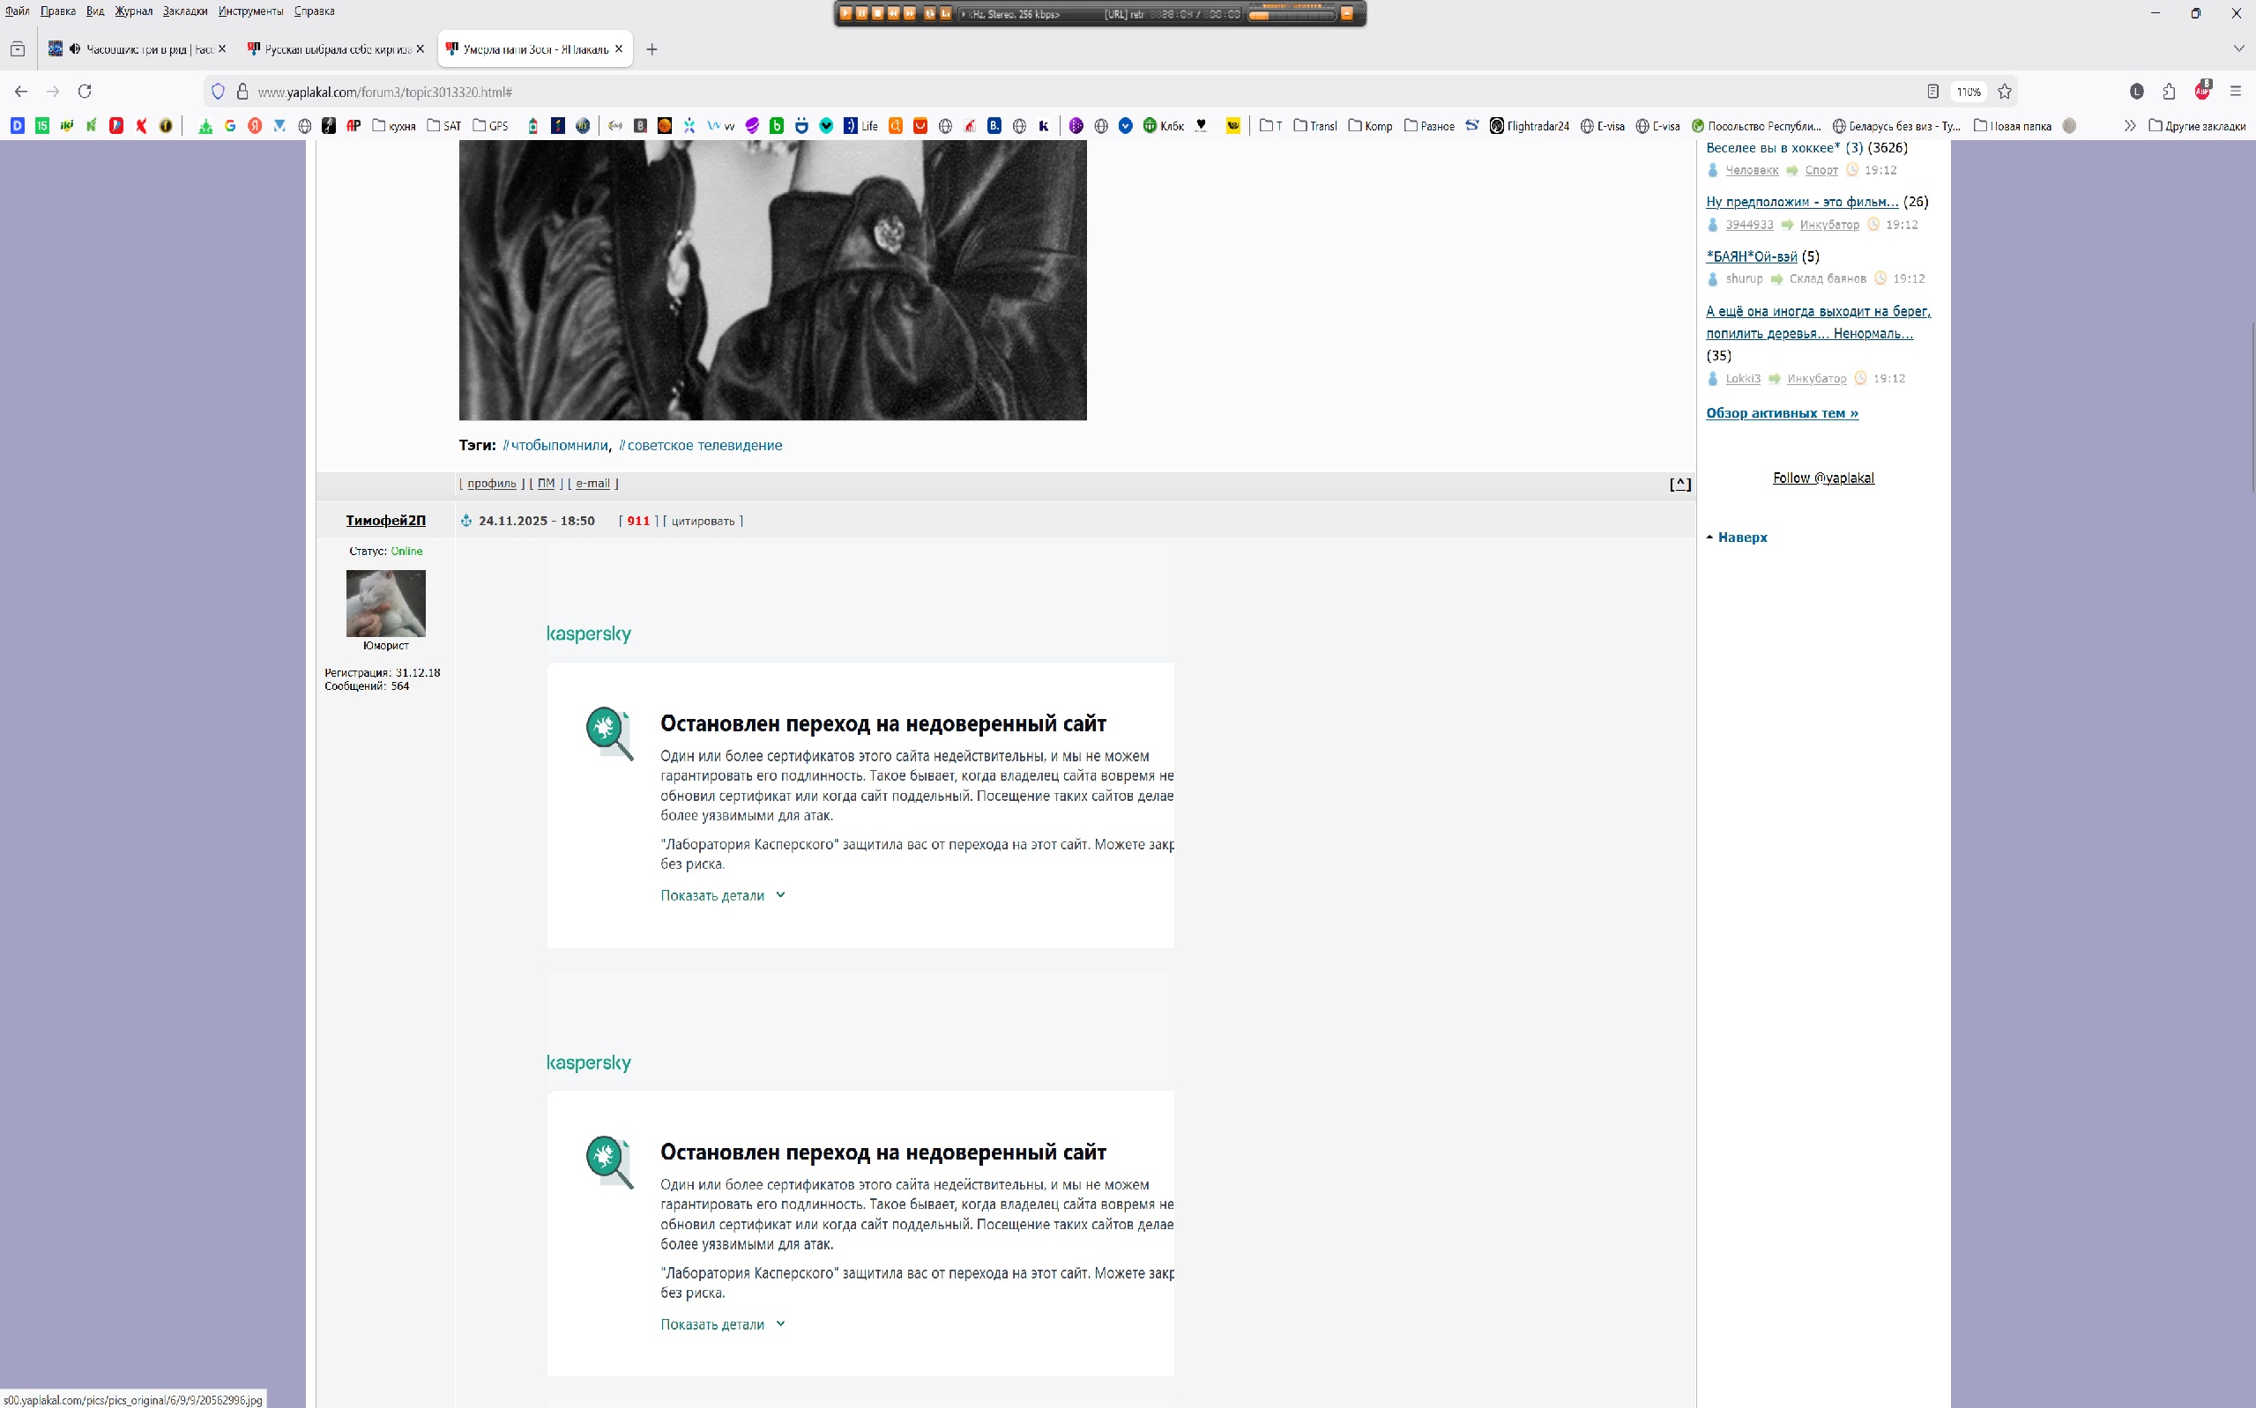Click the 'цитировать' link in the post header
The width and height of the screenshot is (2256, 1408).
pos(703,521)
